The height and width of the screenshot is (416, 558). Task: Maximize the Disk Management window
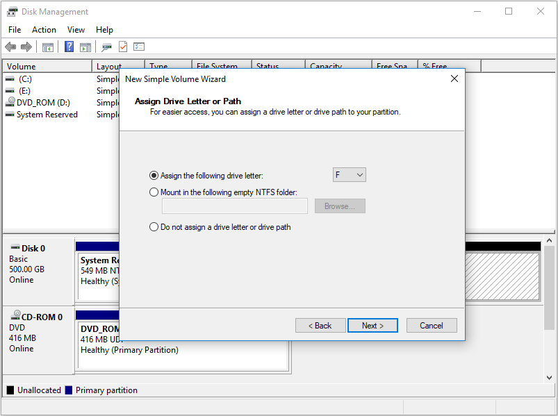pyautogui.click(x=509, y=11)
